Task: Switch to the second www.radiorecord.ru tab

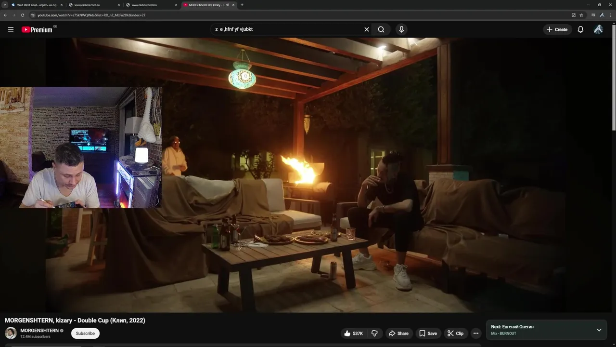Action: pos(152,5)
